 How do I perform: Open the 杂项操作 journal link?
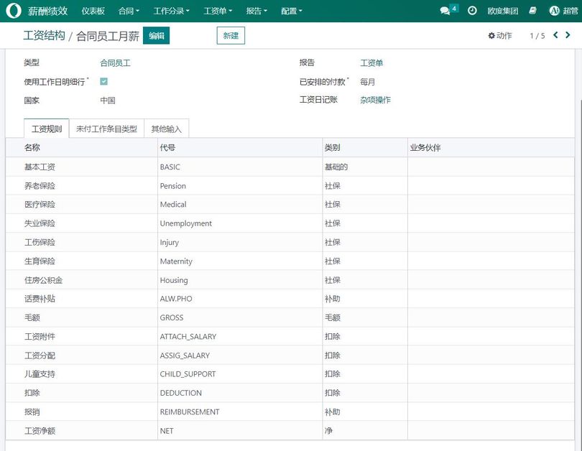pyautogui.click(x=377, y=100)
